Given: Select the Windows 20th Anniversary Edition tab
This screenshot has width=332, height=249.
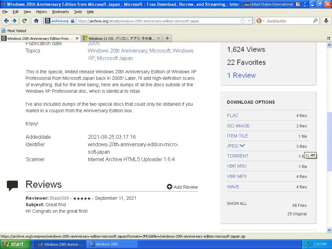Looking at the screenshot, I should [40, 38].
